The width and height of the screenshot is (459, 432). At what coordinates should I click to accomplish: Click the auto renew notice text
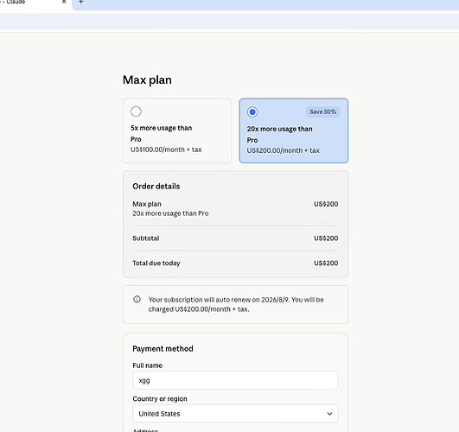tap(236, 304)
